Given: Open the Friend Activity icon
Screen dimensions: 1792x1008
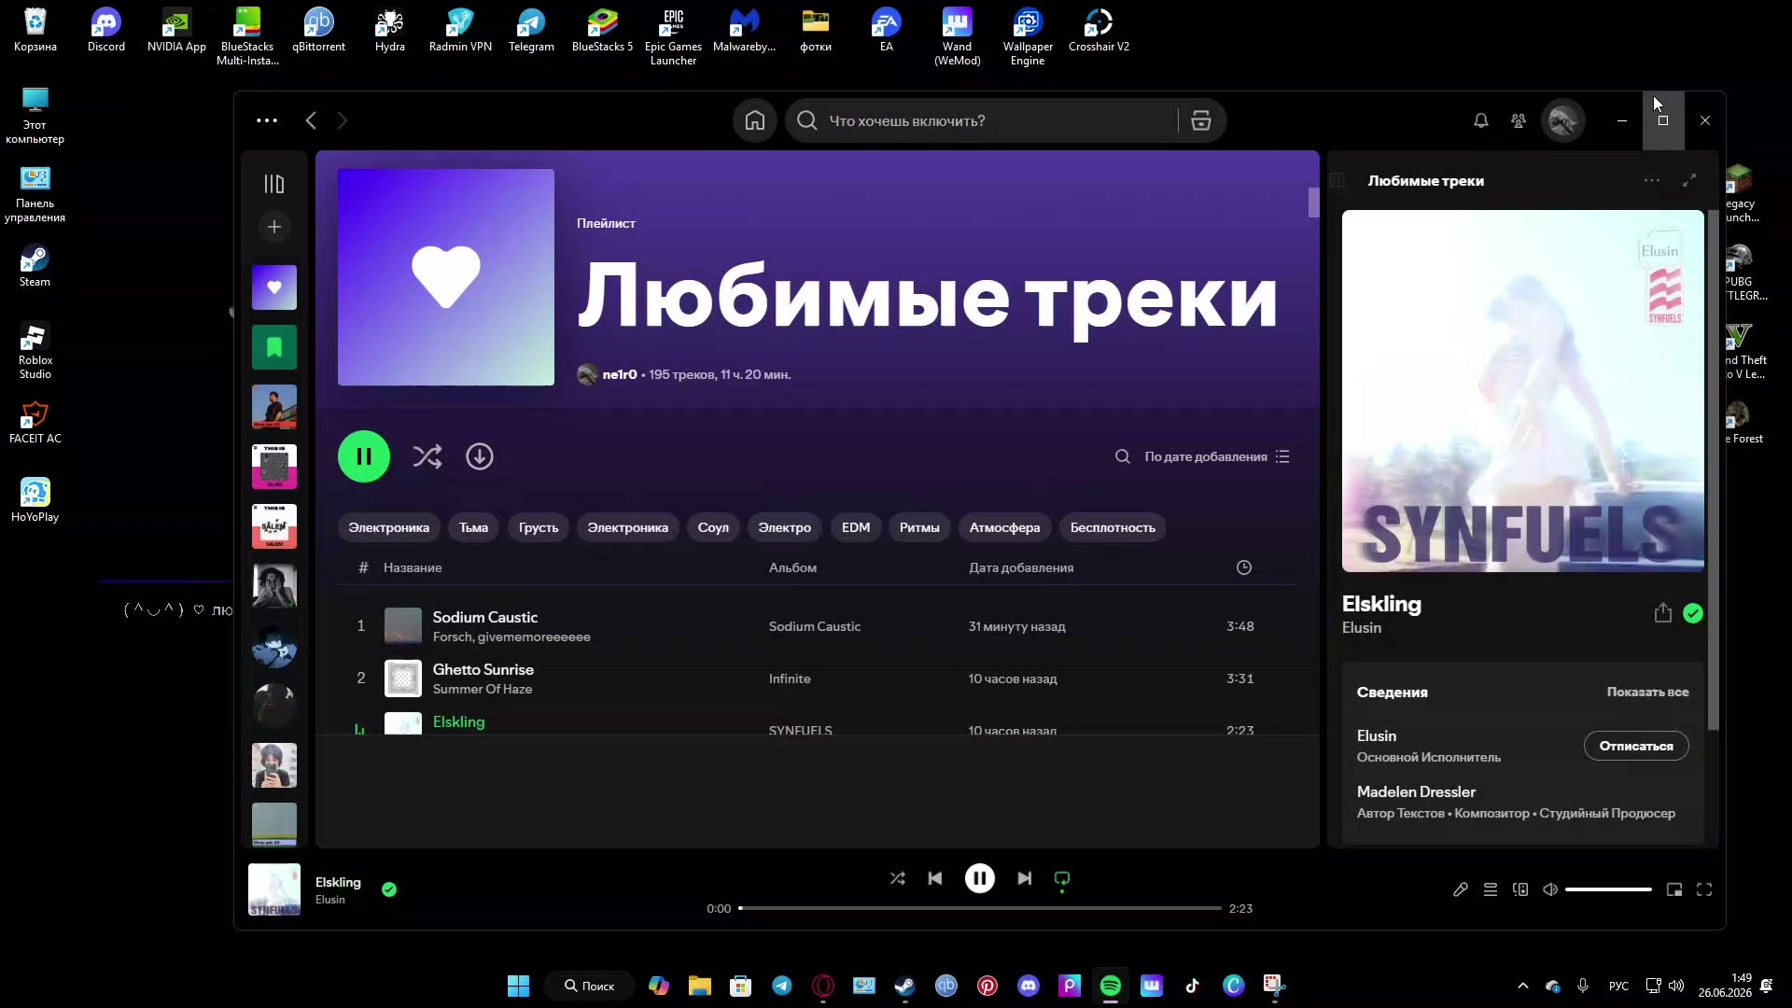Looking at the screenshot, I should tap(1519, 120).
